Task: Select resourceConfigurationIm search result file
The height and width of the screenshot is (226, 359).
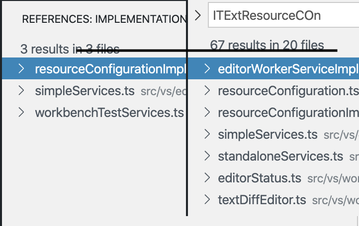Action: pos(273,113)
